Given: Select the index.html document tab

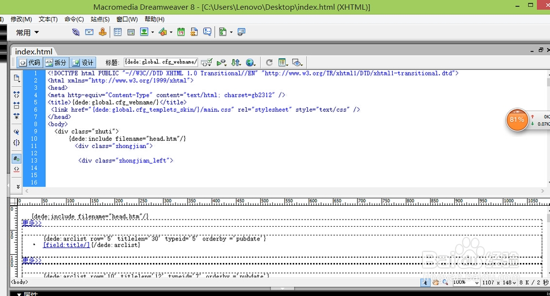Looking at the screenshot, I should [x=34, y=52].
